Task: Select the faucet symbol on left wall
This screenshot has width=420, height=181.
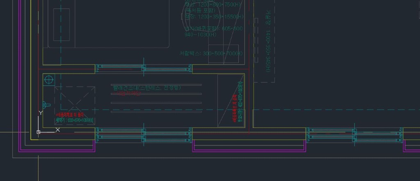Action: tap(46, 105)
